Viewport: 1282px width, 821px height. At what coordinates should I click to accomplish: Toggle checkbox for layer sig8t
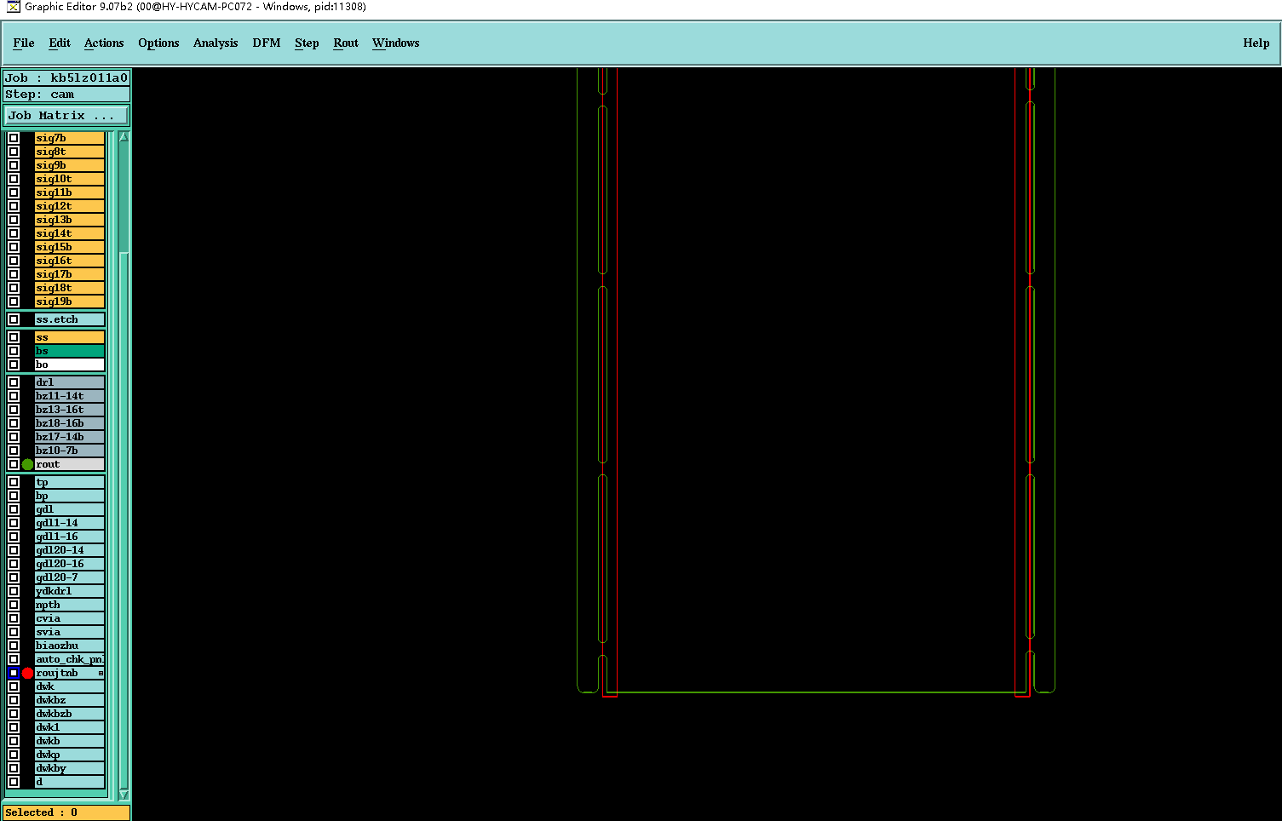(14, 152)
